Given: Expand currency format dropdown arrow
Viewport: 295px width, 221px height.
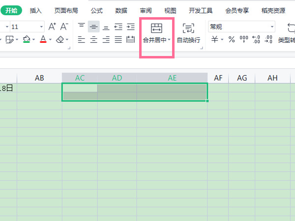Looking at the screenshot, I should point(222,39).
